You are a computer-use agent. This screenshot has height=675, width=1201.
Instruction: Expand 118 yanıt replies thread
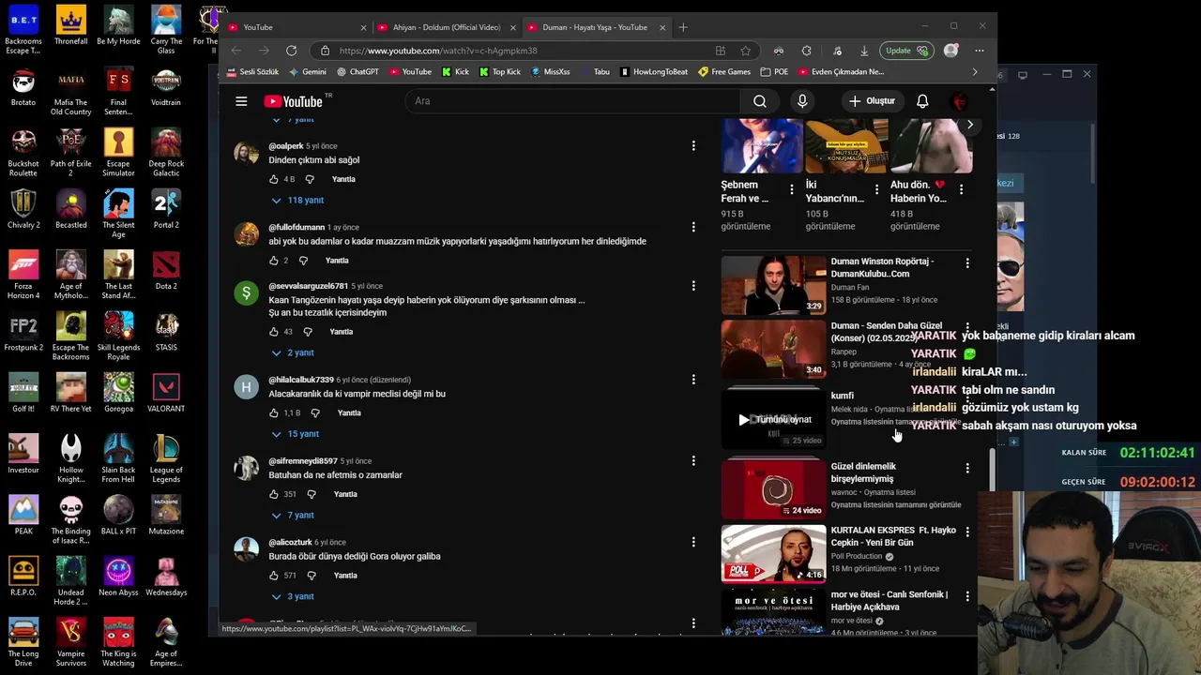[297, 201]
